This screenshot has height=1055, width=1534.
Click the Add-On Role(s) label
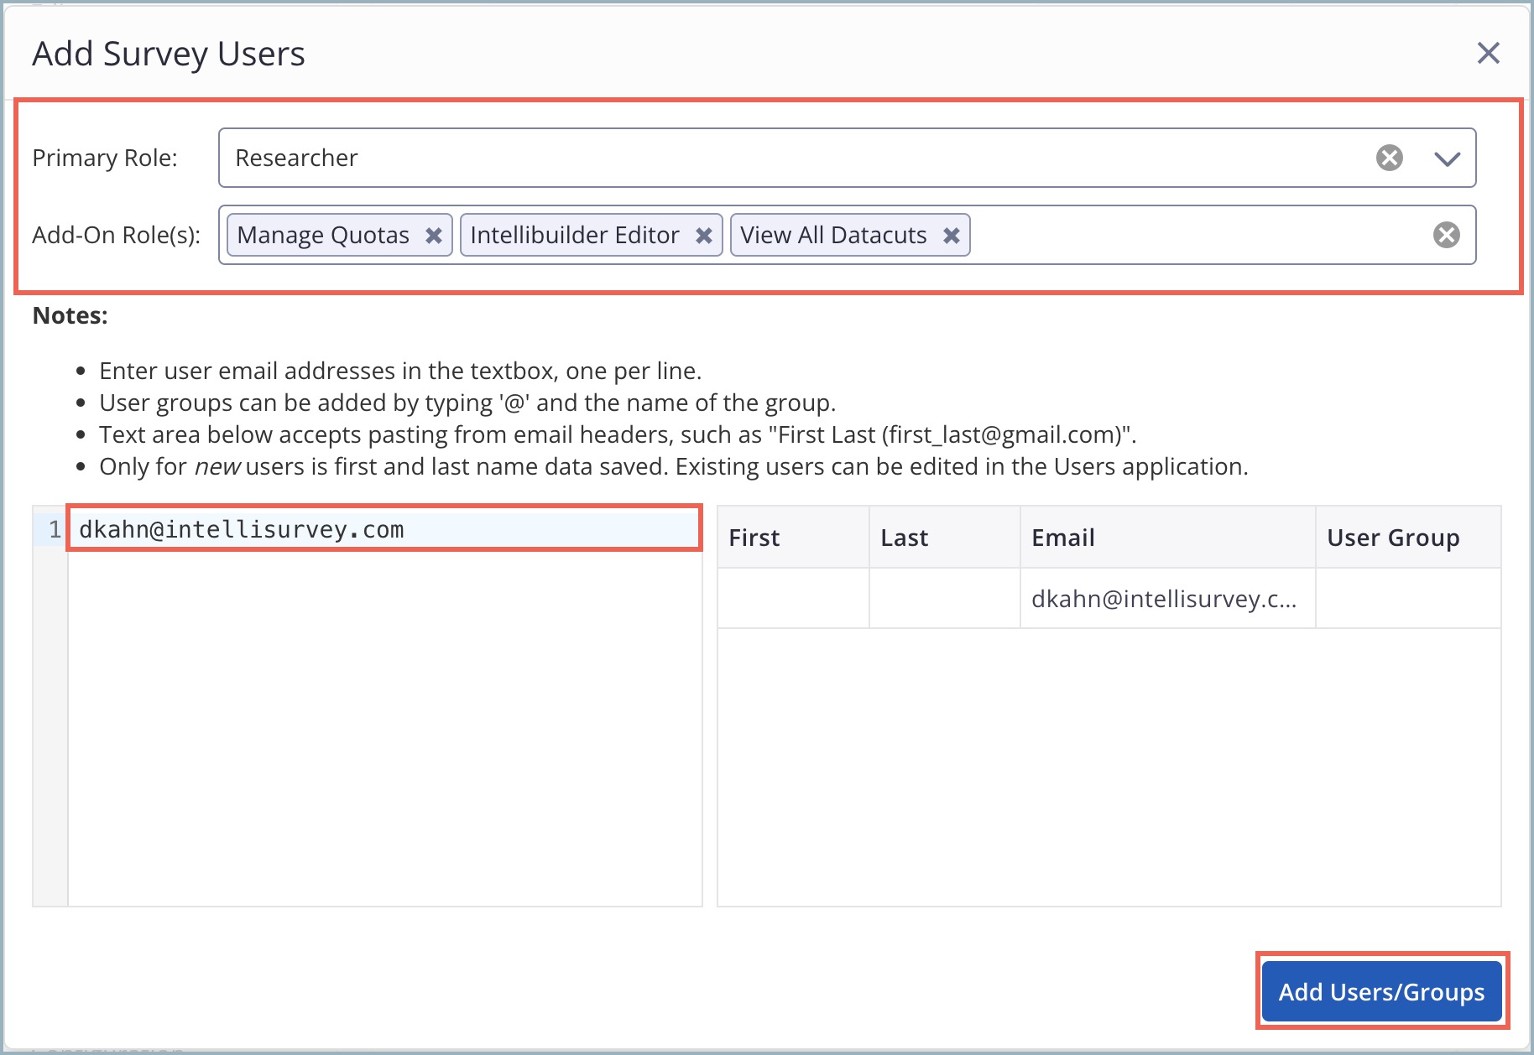116,235
